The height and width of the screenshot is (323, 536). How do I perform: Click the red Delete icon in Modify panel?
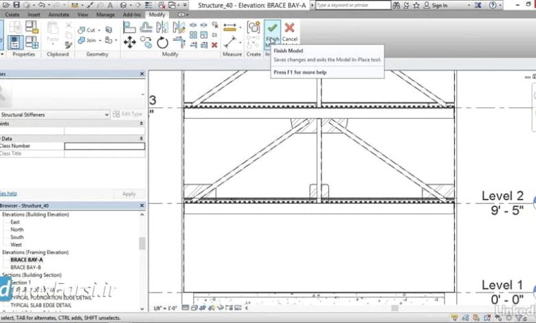(214, 45)
